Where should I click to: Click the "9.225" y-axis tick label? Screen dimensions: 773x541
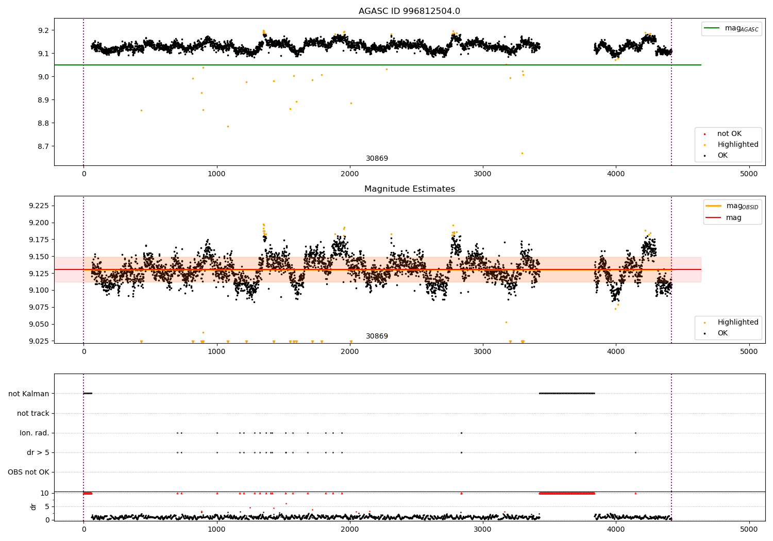39,206
